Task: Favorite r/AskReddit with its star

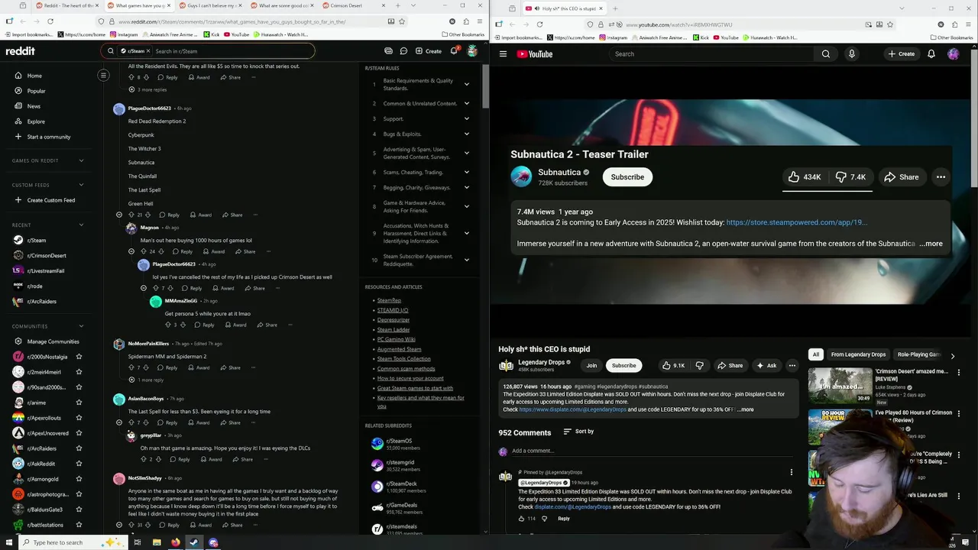Action: pos(79,464)
